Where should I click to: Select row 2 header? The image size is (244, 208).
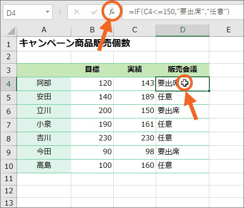[x=8, y=57]
